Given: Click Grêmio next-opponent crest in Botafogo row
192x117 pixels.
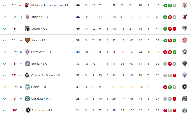Looking at the screenshot, I should pyautogui.click(x=185, y=110).
